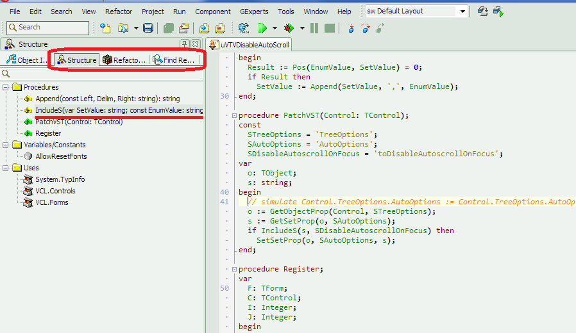The width and height of the screenshot is (576, 333).
Task: Click the Save desktop layout icon
Action: [x=482, y=12]
